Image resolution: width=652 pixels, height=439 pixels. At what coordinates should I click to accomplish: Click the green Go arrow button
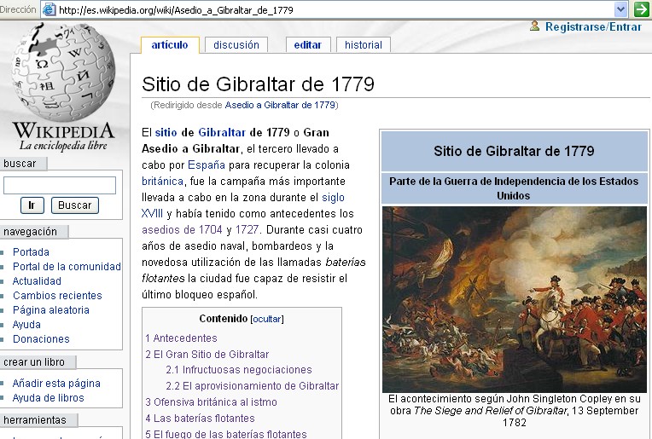pos(642,9)
